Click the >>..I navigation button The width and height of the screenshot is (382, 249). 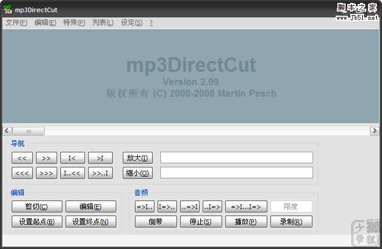tap(100, 173)
